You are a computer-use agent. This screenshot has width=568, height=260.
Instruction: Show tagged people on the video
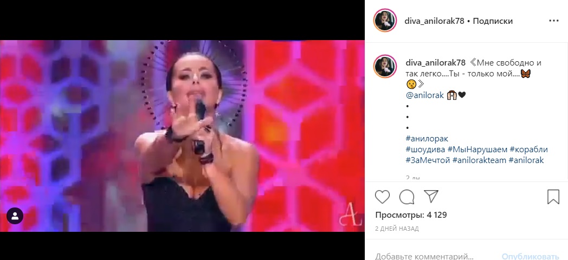(x=15, y=216)
